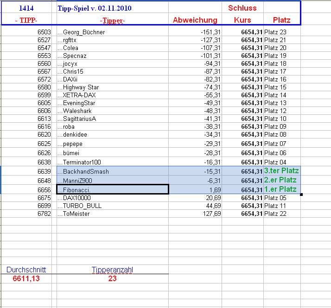
Task: Select the deviation -6,31 cell
Action: pyautogui.click(x=195, y=180)
